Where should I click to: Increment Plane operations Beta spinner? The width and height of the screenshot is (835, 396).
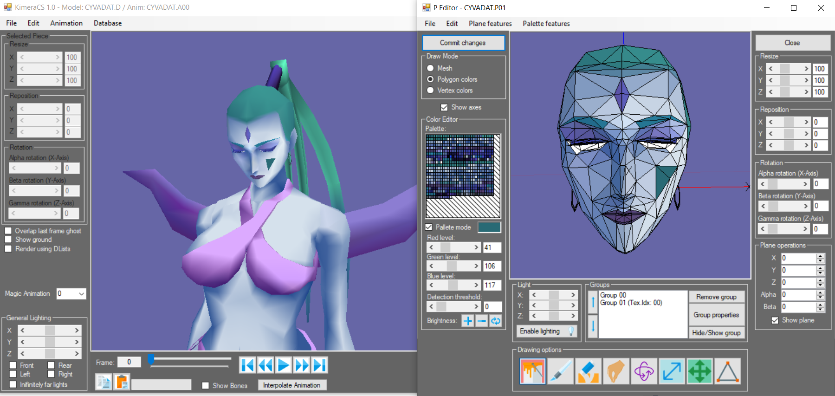click(x=821, y=305)
